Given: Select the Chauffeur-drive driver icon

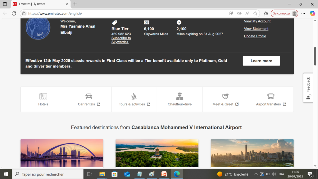Looking at the screenshot, I should click(179, 96).
